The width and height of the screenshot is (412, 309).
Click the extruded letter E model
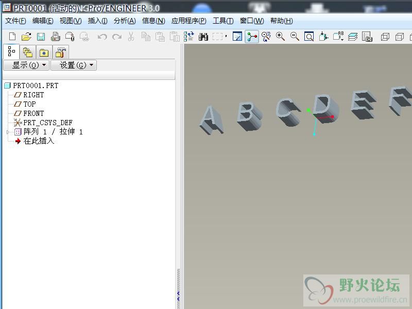[363, 104]
